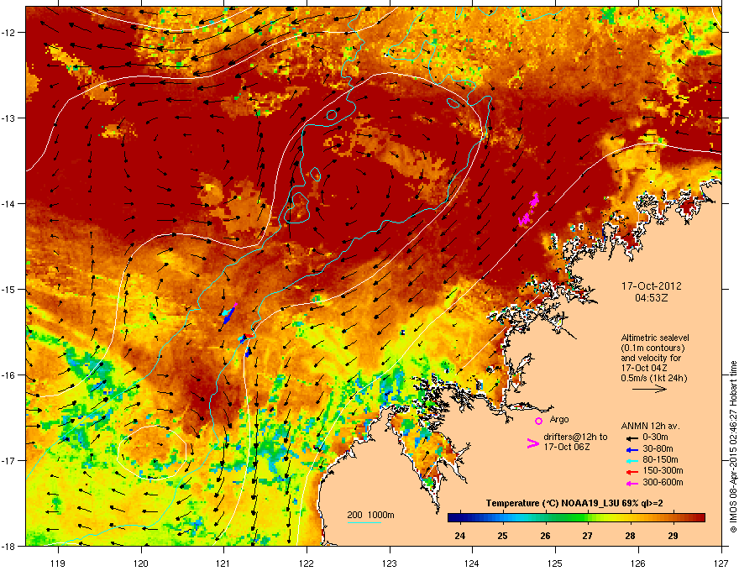Click the 'Altimetric sealevel' legend text
The height and width of the screenshot is (571, 739).
coord(655,338)
